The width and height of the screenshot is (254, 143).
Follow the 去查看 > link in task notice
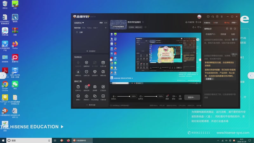(210, 79)
